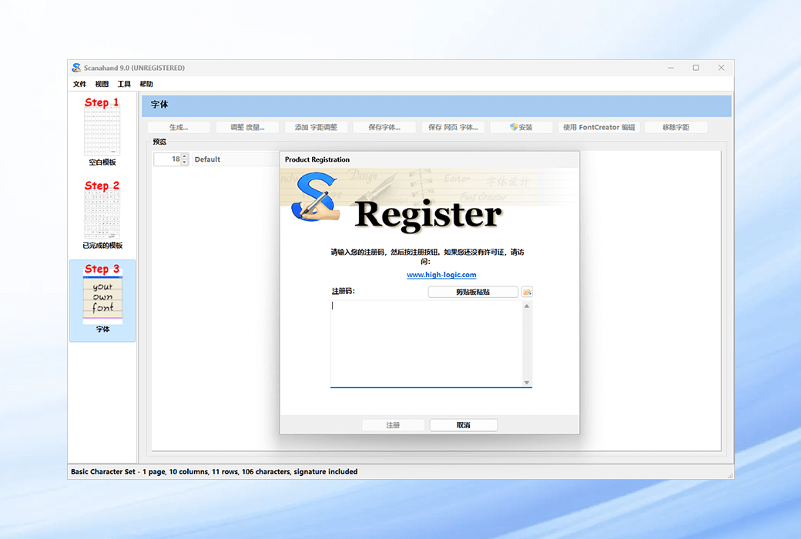Click the registration box scroll-up arrow
This screenshot has height=539, width=801.
click(527, 306)
